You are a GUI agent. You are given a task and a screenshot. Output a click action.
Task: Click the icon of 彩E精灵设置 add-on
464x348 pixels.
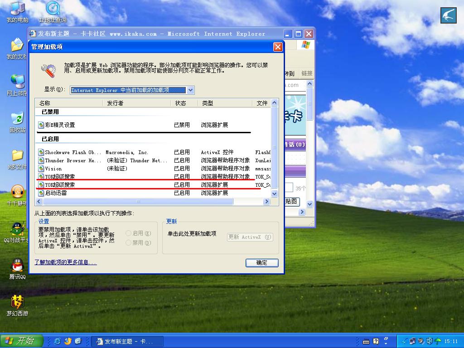(x=41, y=125)
